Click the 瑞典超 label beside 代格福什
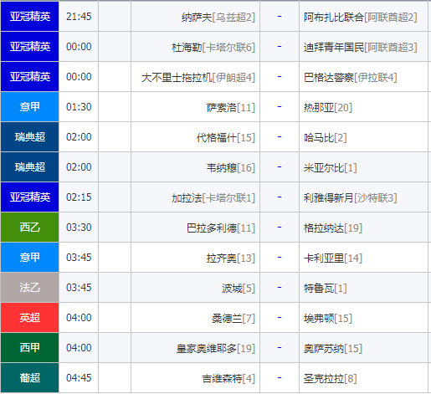 (x=30, y=137)
